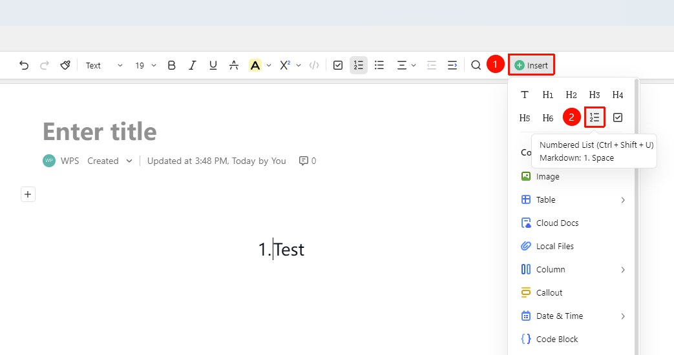The height and width of the screenshot is (355, 674).
Task: Toggle bold formatting
Action: [x=171, y=65]
